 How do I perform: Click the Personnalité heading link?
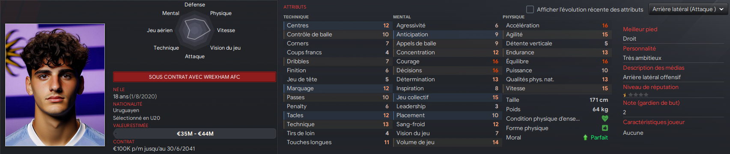click(x=639, y=48)
